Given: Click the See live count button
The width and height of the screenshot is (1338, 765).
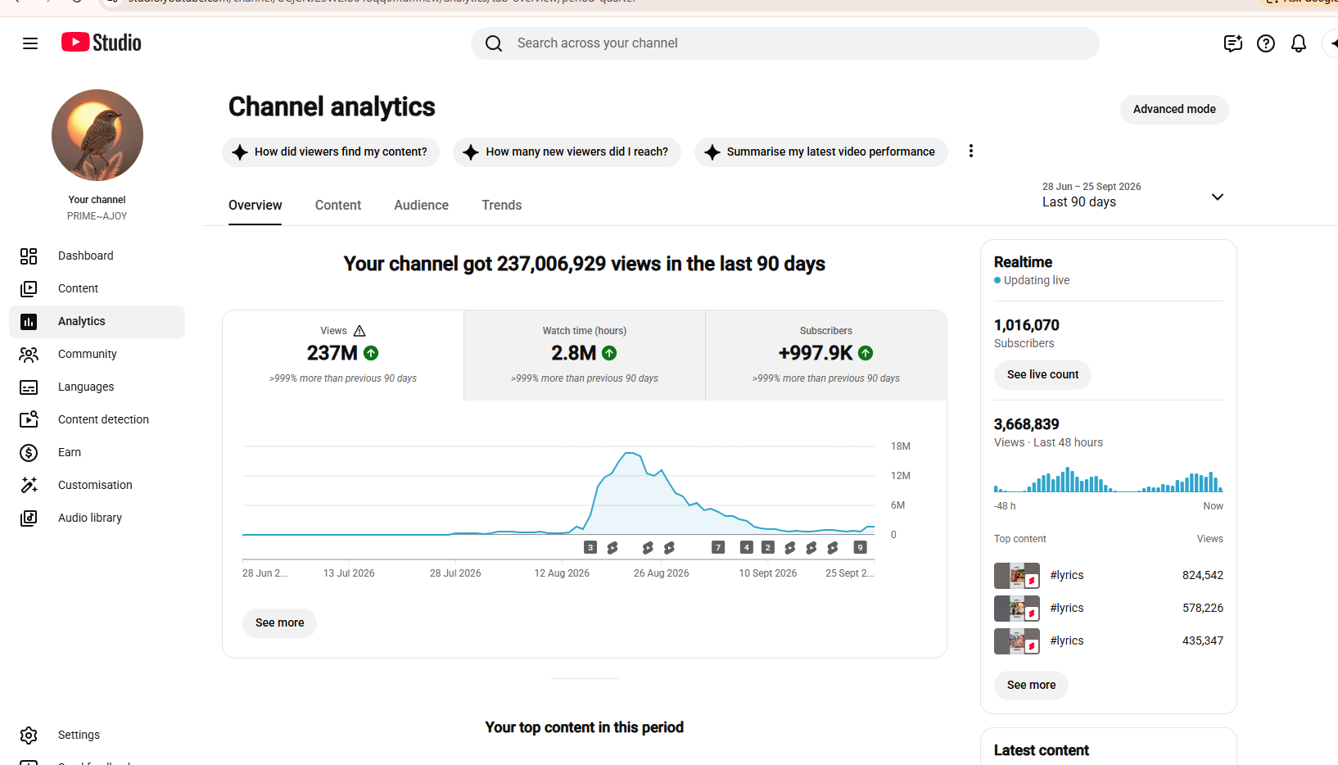Looking at the screenshot, I should tap(1042, 375).
